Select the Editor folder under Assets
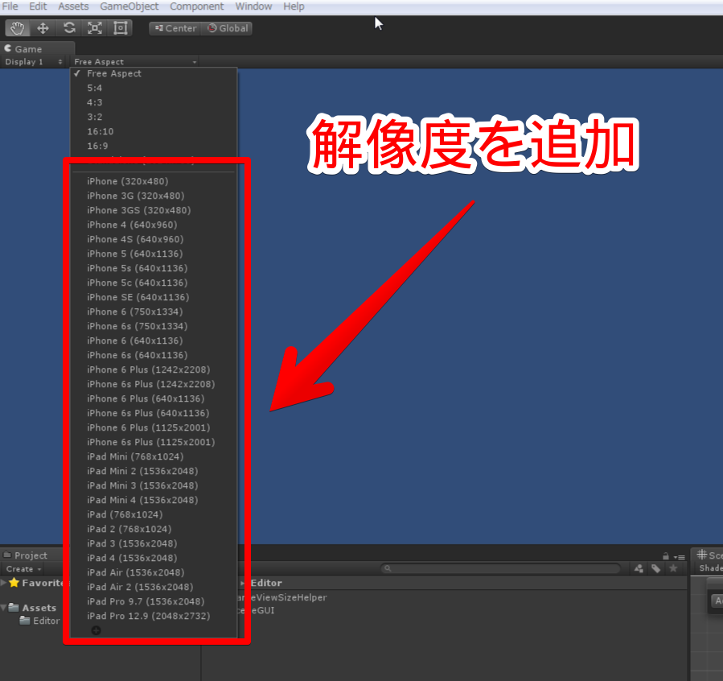Screen dimensions: 723x681 pyautogui.click(x=39, y=621)
